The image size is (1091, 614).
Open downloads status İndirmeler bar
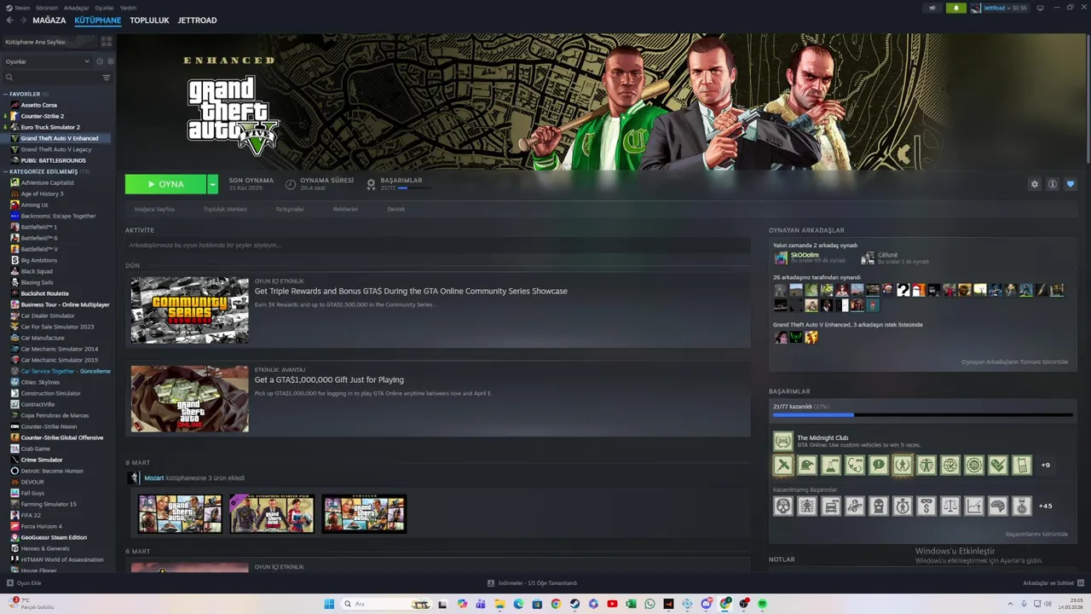[532, 583]
